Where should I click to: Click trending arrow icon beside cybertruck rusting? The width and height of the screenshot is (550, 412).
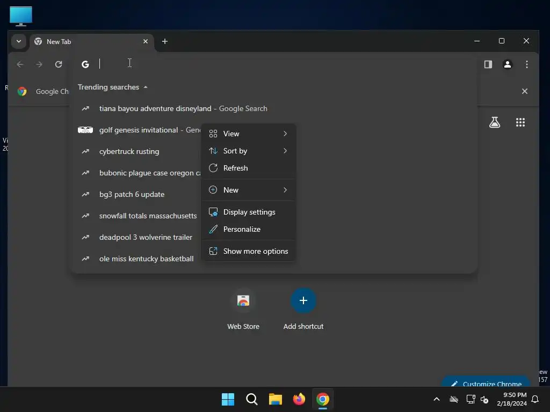(85, 151)
